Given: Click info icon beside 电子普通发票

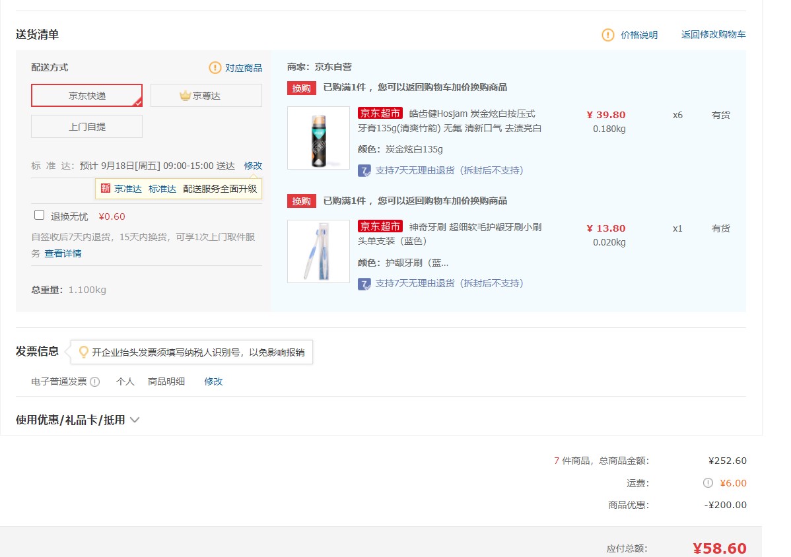Looking at the screenshot, I should pyautogui.click(x=95, y=381).
